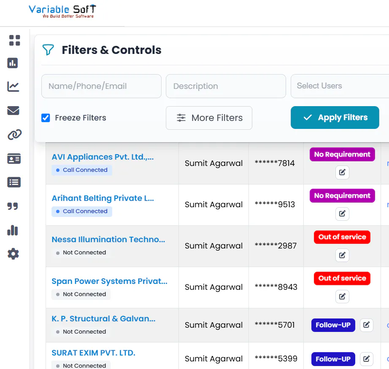Click Not Connected tag under Span Power Systems
Screen dimensions: 389x369
pos(81,294)
